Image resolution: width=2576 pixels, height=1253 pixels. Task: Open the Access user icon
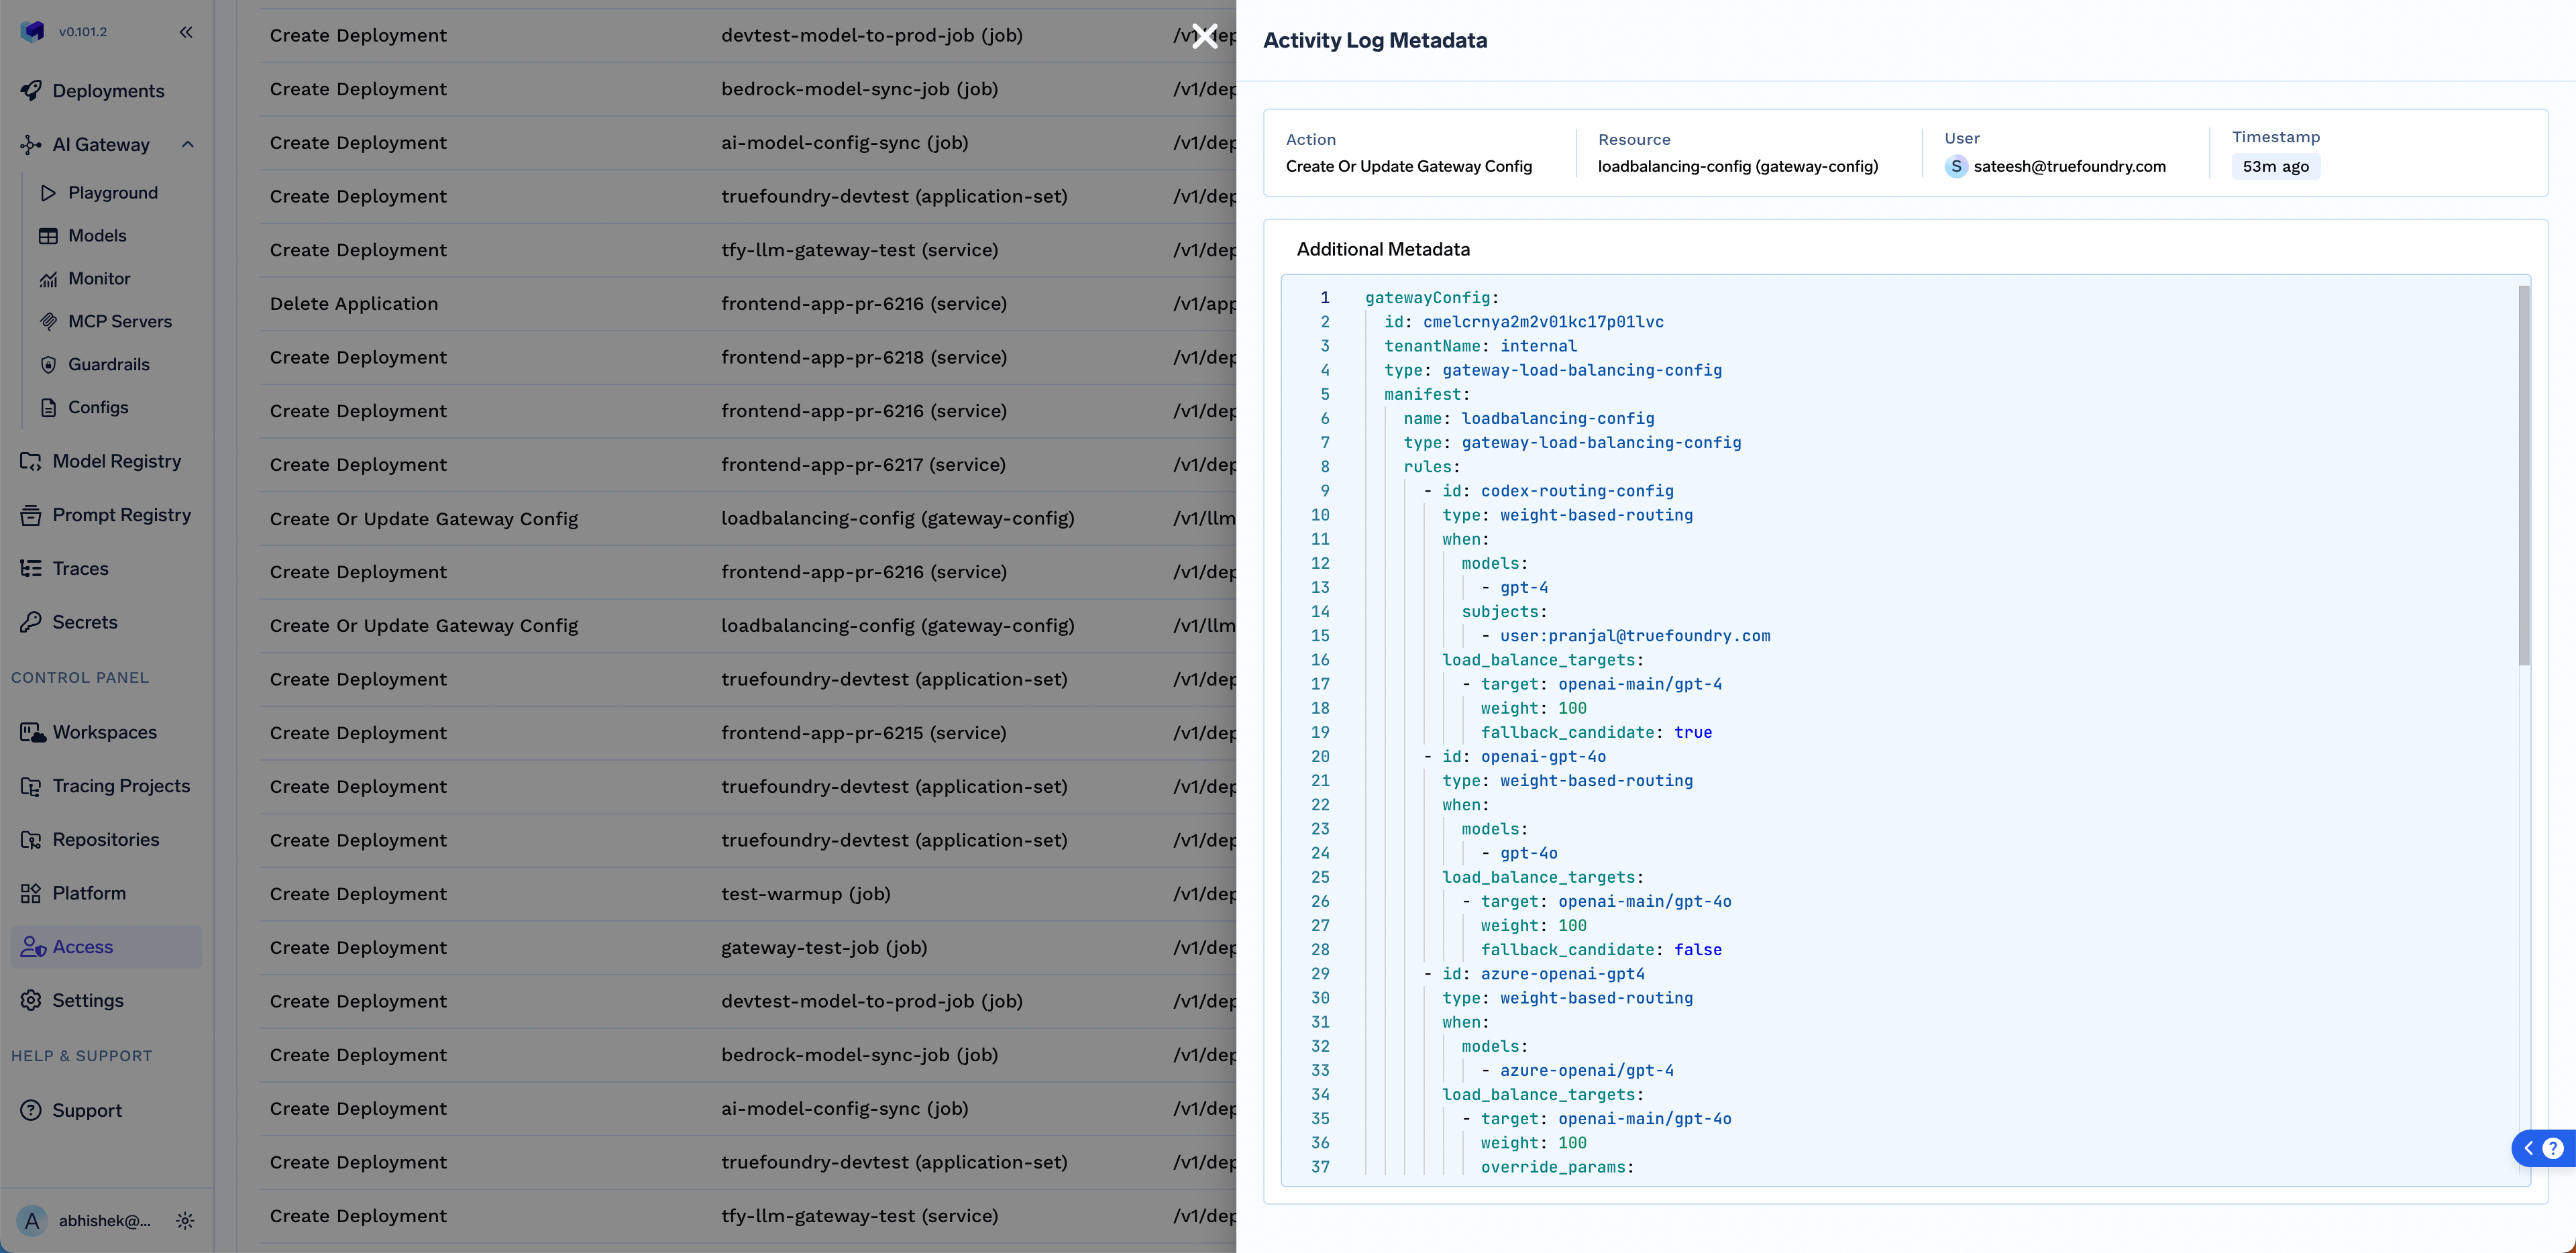tap(33, 946)
